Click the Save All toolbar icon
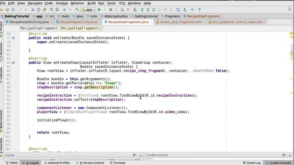Viewport: 294px width, 165px height. [x=7, y=10]
